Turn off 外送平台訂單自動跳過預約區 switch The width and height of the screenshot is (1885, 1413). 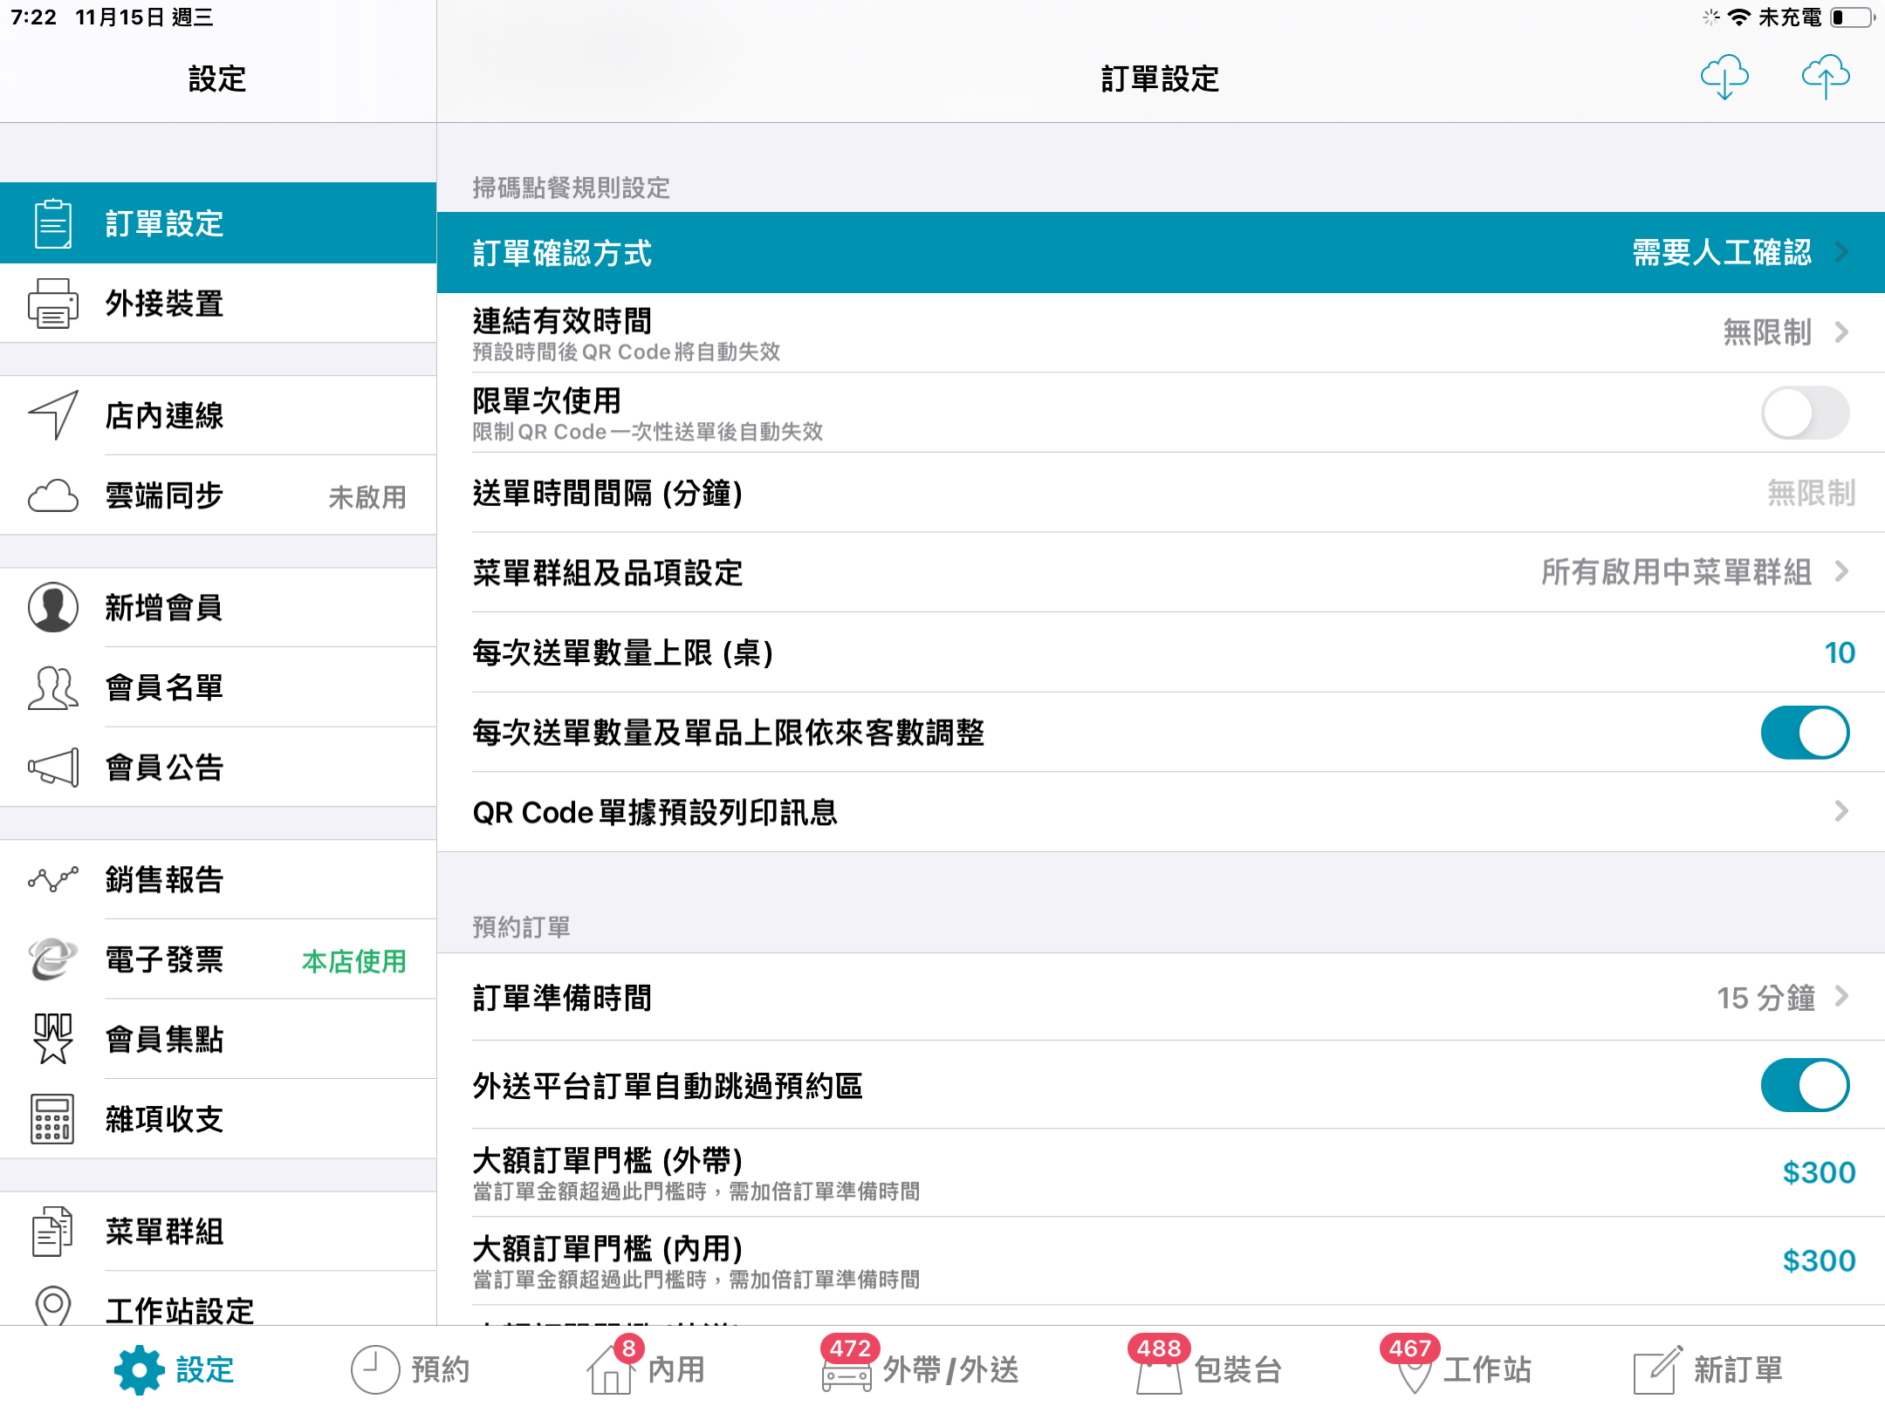pos(1805,1086)
